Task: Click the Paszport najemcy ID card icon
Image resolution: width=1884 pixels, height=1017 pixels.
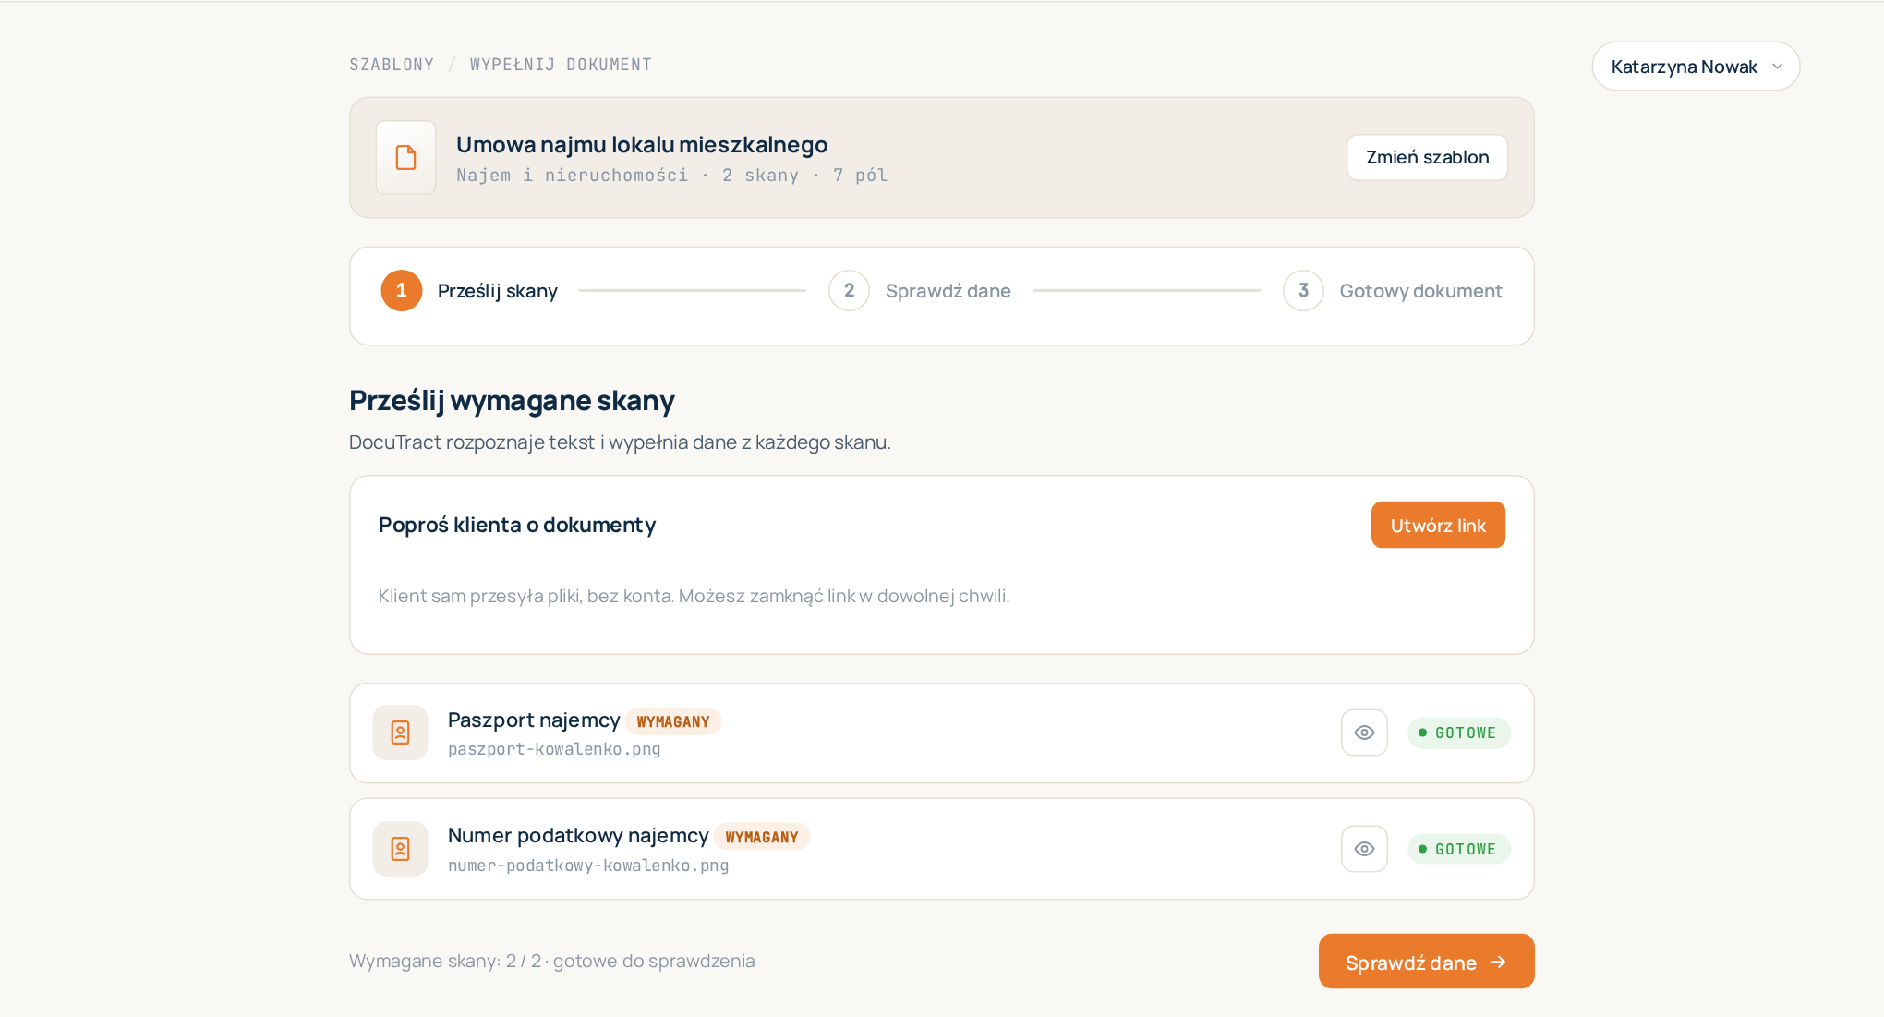Action: click(400, 732)
